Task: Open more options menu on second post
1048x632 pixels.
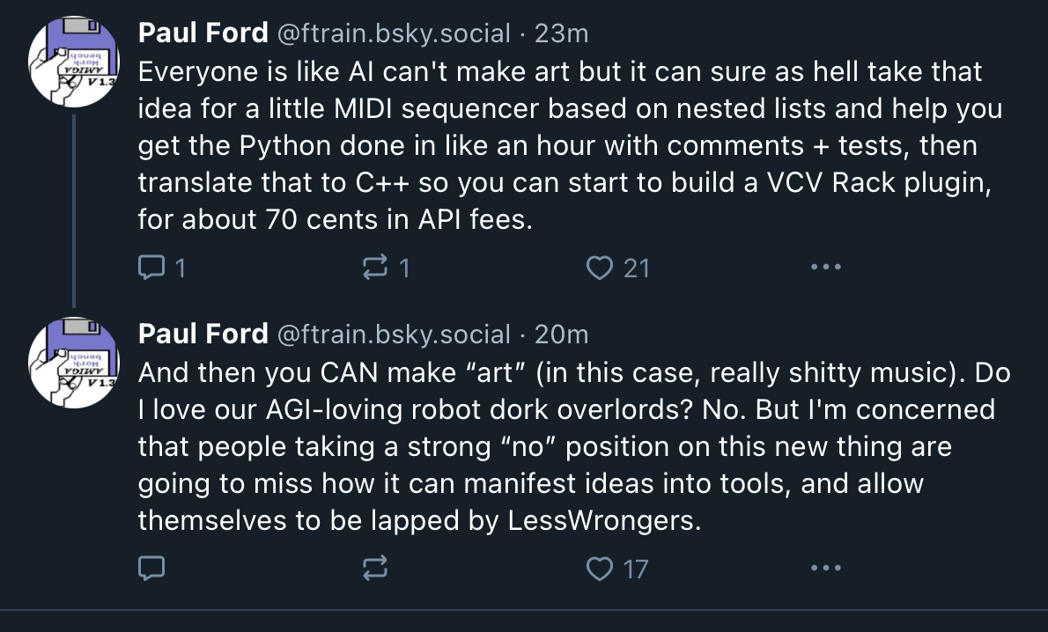Action: coord(825,569)
